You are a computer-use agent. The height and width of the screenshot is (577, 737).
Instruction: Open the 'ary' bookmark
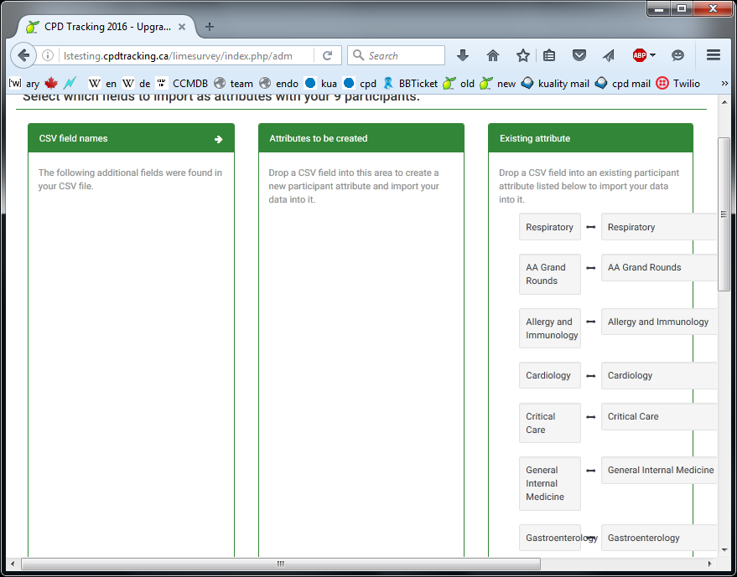(x=24, y=84)
